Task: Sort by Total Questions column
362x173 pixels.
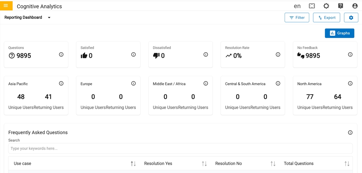Action: pos(347,164)
